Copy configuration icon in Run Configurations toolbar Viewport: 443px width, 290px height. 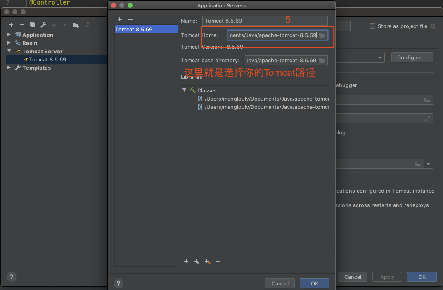(x=33, y=25)
